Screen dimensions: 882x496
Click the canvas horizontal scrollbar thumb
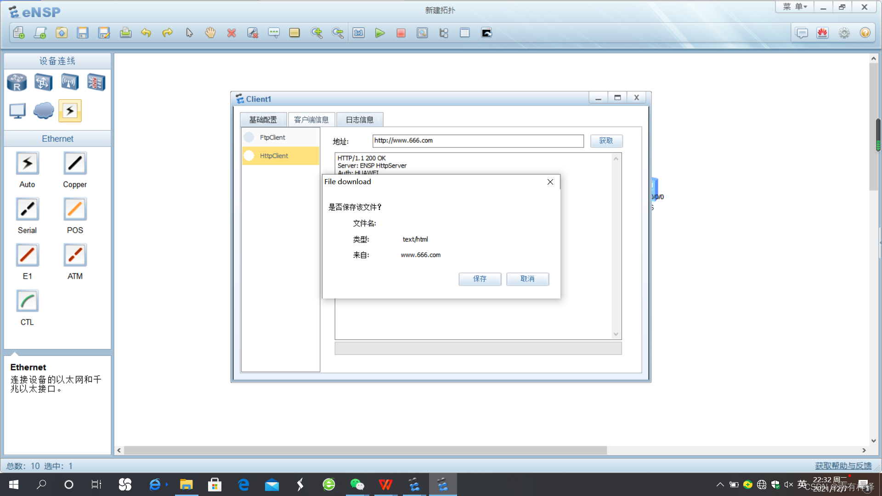click(365, 451)
